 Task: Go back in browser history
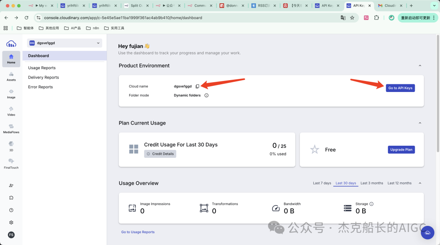pyautogui.click(x=6, y=17)
